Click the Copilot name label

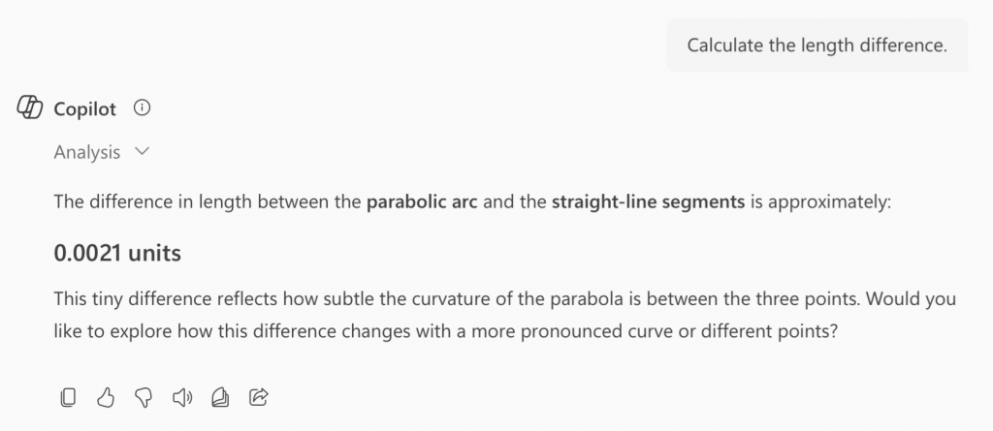click(x=85, y=109)
